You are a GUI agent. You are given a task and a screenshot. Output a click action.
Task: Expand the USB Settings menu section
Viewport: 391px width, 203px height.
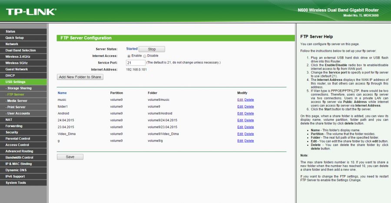pyautogui.click(x=16, y=82)
